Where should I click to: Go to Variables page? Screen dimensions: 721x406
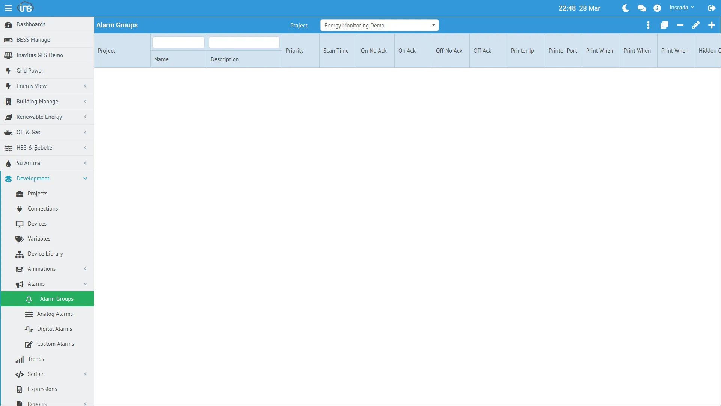[x=39, y=239]
